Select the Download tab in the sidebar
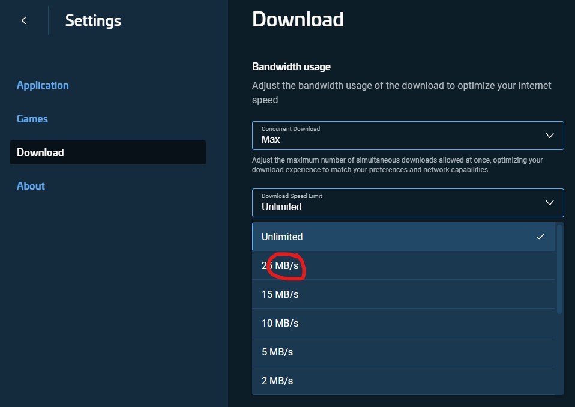Screen dimensions: 575x407 pos(40,152)
